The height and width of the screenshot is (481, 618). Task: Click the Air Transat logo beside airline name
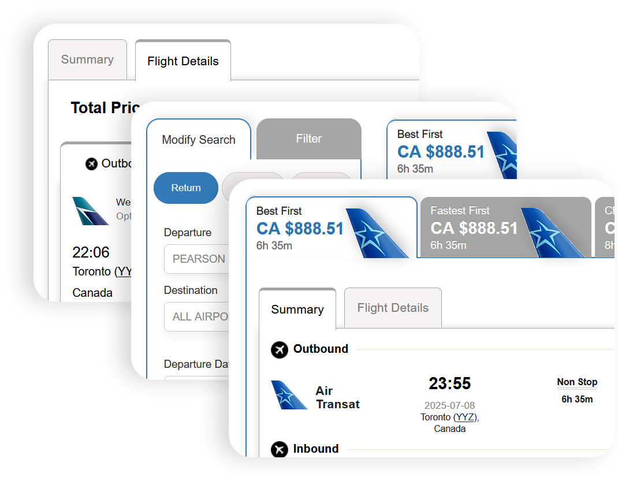pos(289,395)
